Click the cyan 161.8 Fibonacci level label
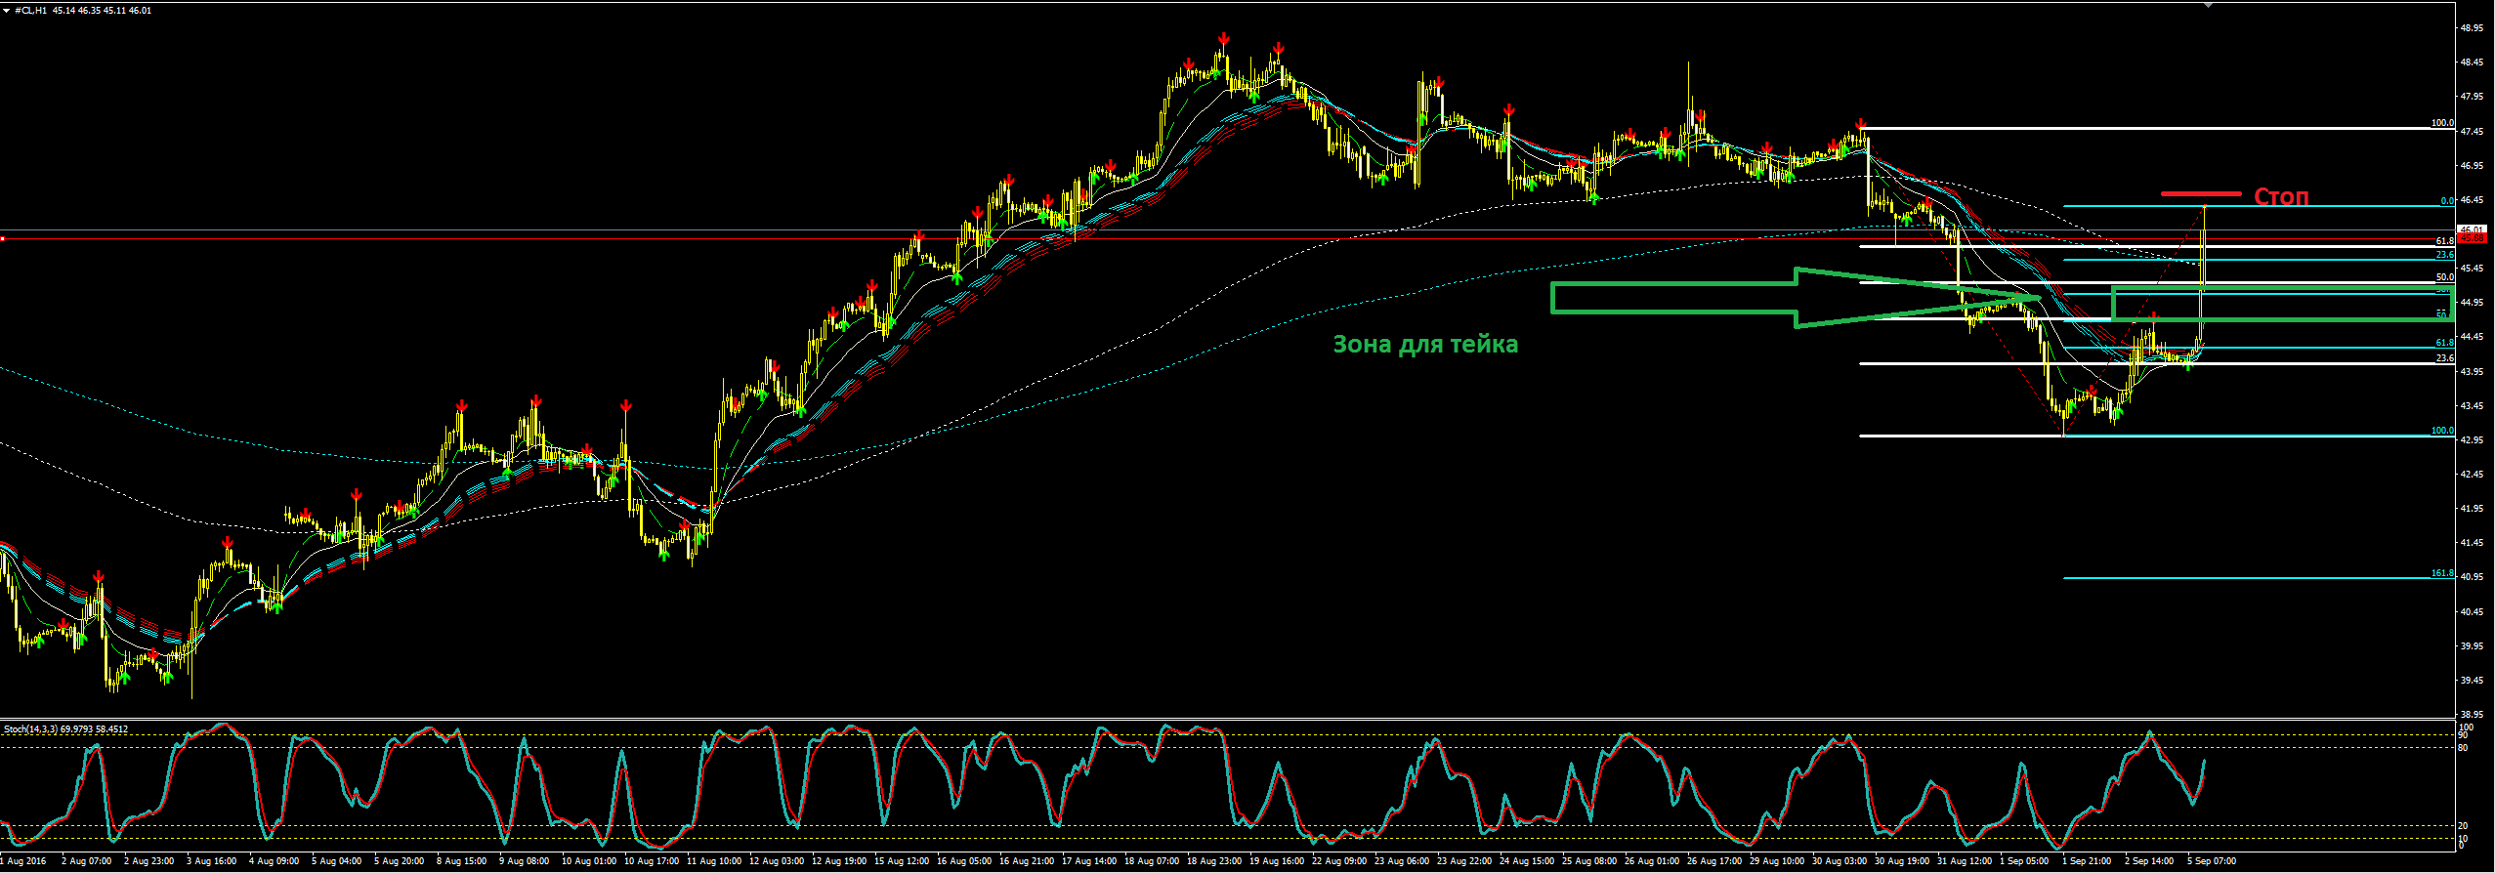 pyautogui.click(x=2442, y=573)
